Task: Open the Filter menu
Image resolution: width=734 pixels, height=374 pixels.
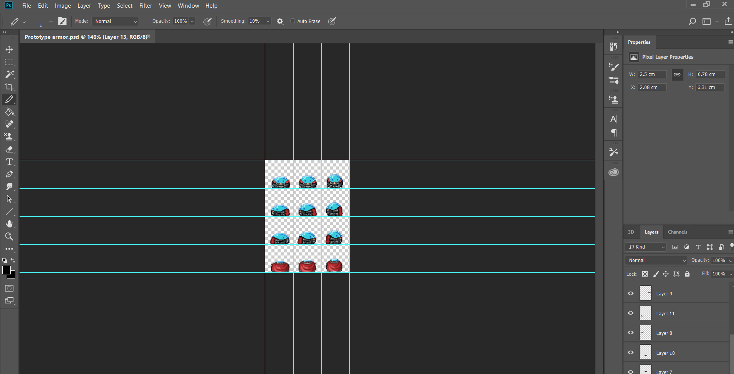Action: tap(145, 6)
